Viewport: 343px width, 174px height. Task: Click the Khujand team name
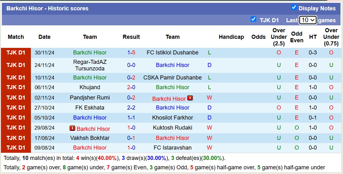pos(90,87)
